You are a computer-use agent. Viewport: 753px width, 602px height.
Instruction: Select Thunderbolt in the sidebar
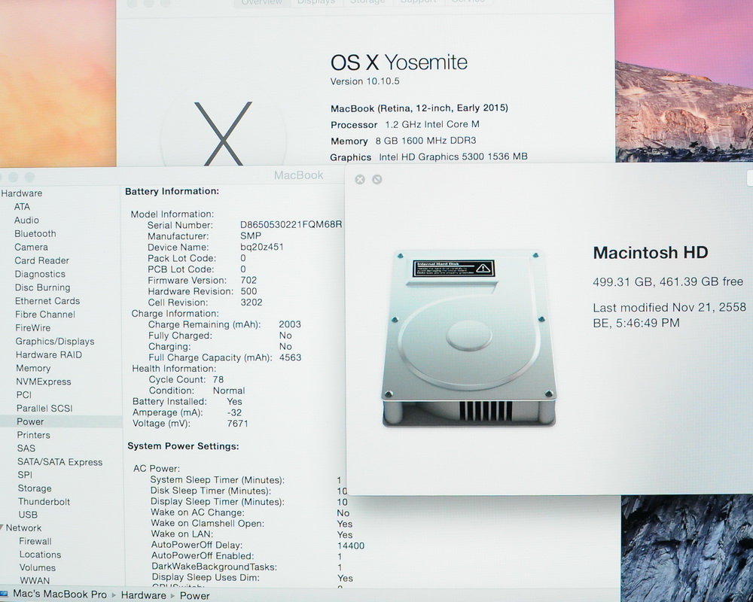point(44,501)
